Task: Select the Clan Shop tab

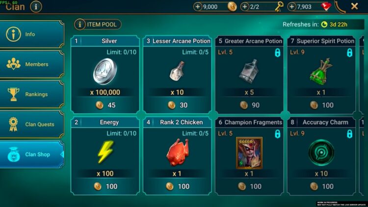Action: 32,154
